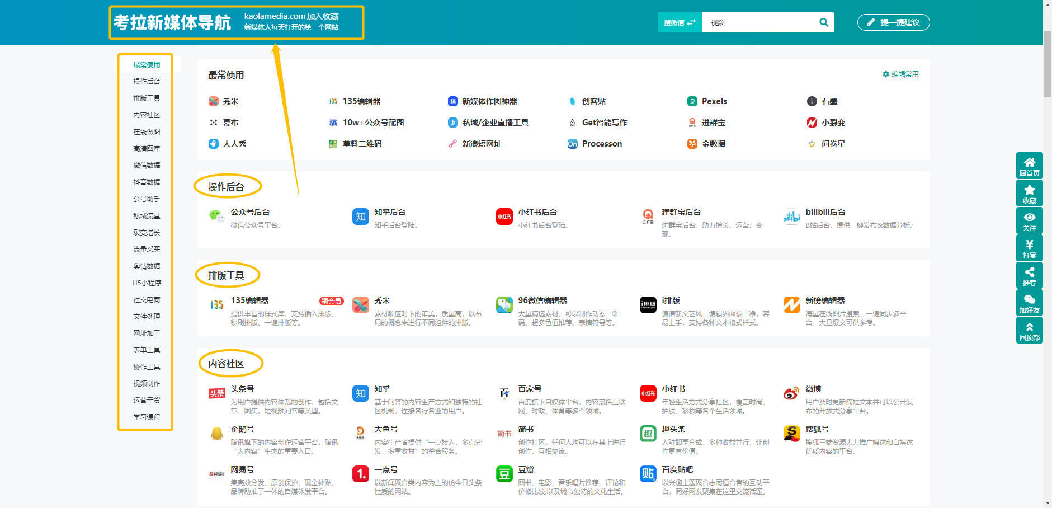This screenshot has width=1052, height=508.
Task: Click the 建群宝后台 icon
Action: pyautogui.click(x=648, y=217)
